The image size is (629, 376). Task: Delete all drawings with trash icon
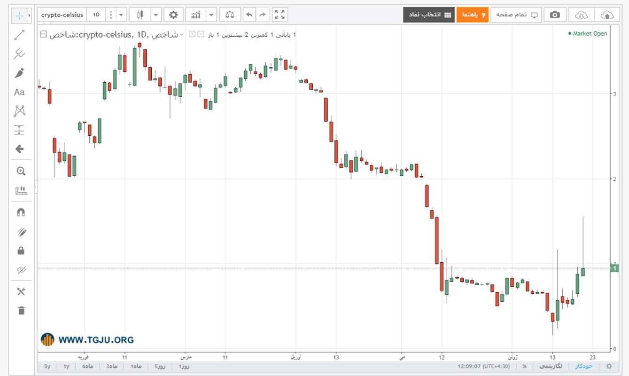point(21,310)
